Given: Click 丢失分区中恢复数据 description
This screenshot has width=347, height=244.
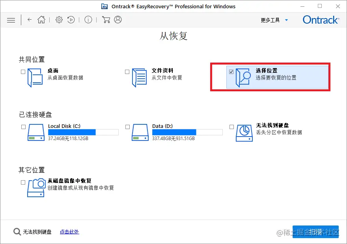Looking at the screenshot, I should click(x=279, y=132).
